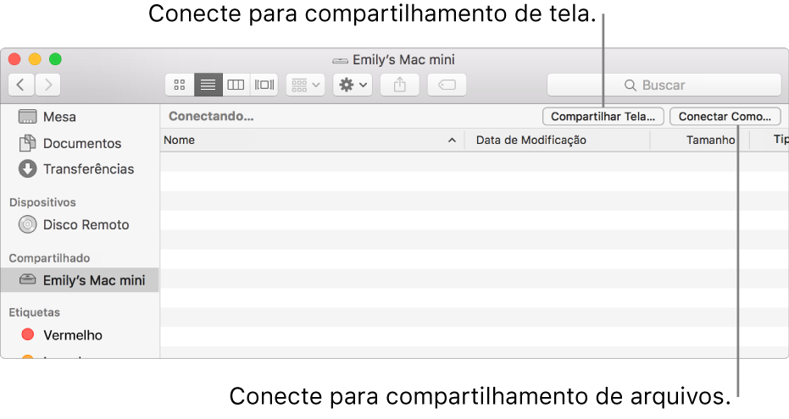Go back with the left chevron button
The image size is (789, 419).
pyautogui.click(x=21, y=85)
